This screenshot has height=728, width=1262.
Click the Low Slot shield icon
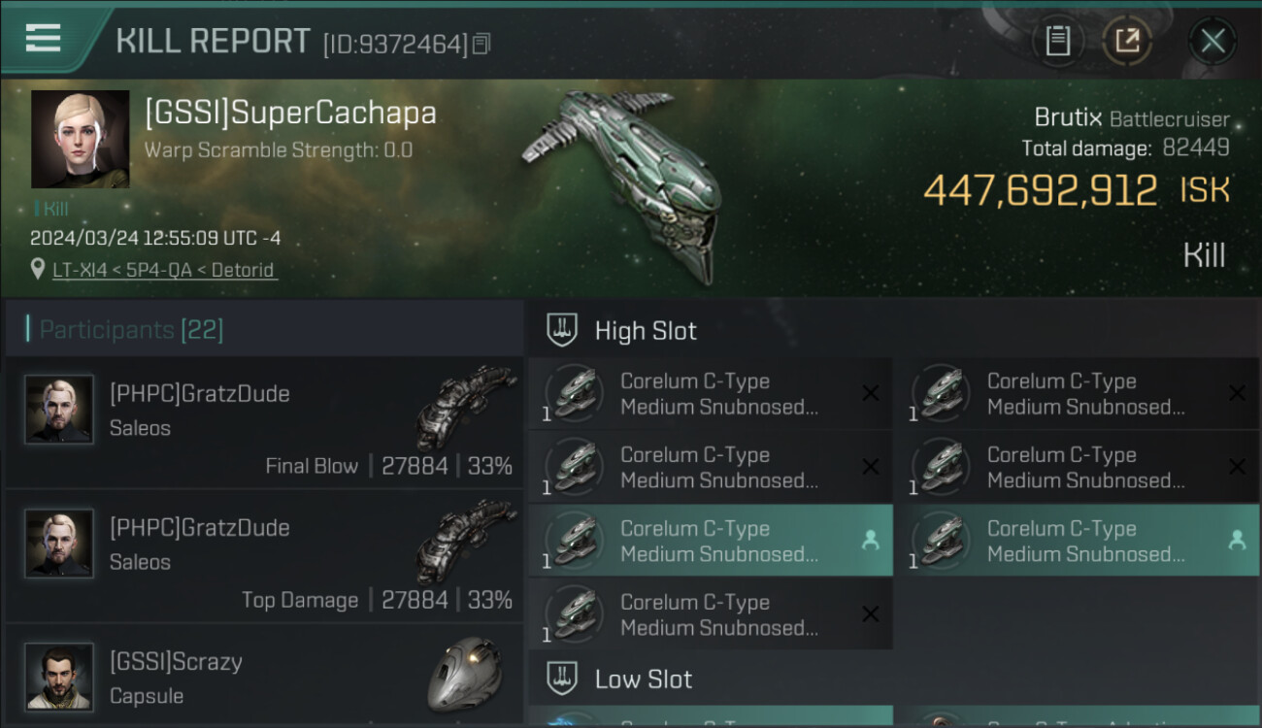pos(563,678)
